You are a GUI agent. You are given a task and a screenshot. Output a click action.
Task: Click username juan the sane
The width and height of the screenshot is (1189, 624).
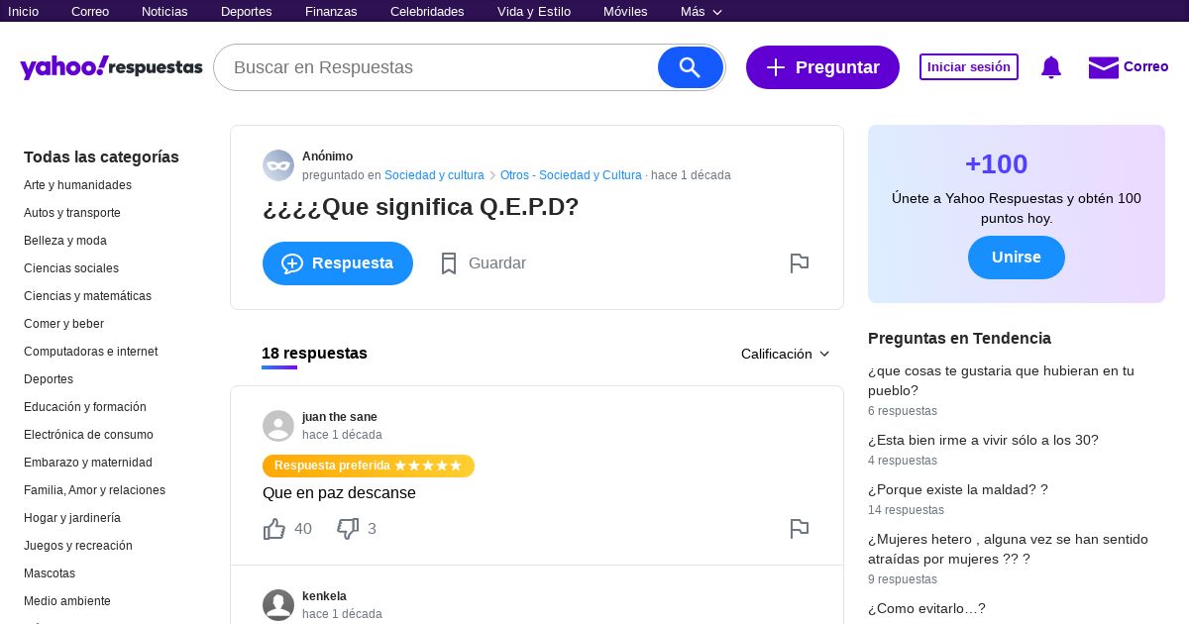point(340,417)
